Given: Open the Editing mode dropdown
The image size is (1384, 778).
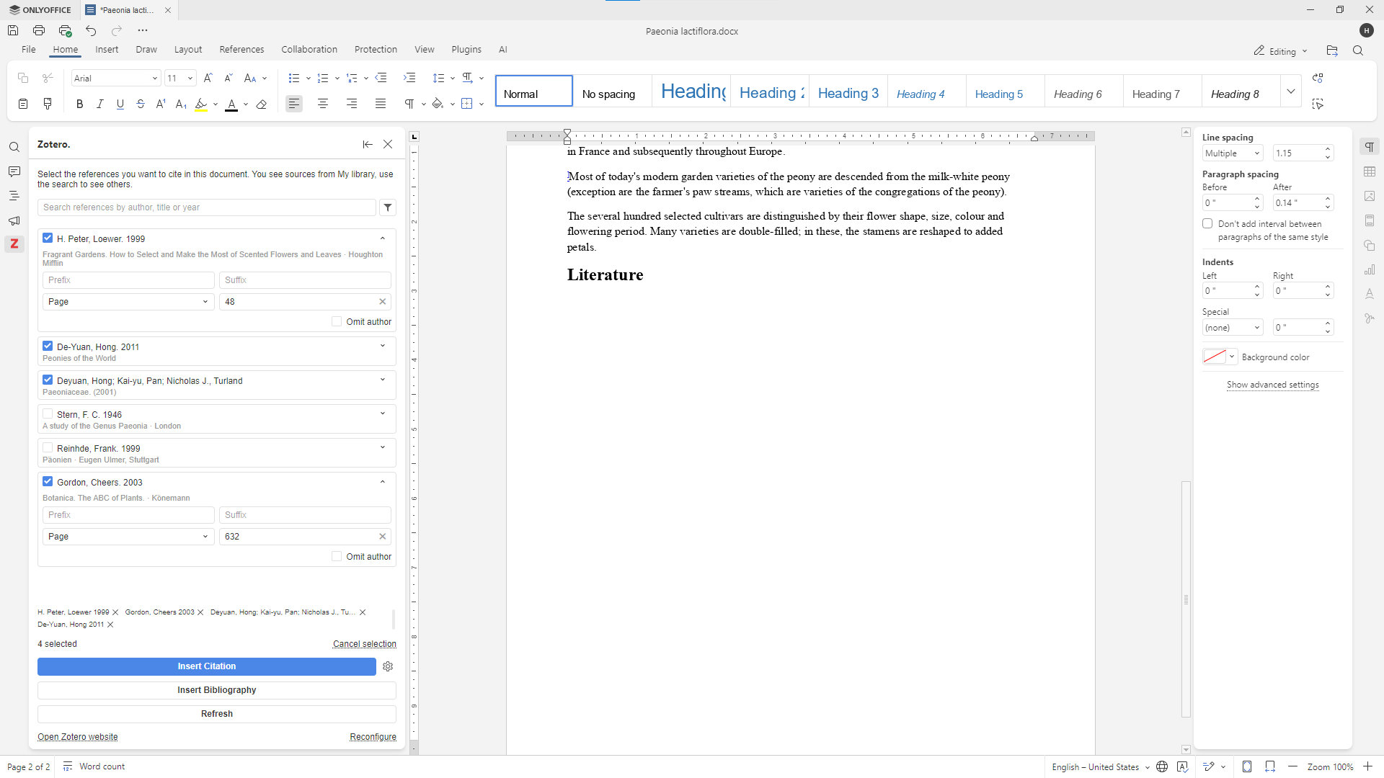Looking at the screenshot, I should 1281,51.
